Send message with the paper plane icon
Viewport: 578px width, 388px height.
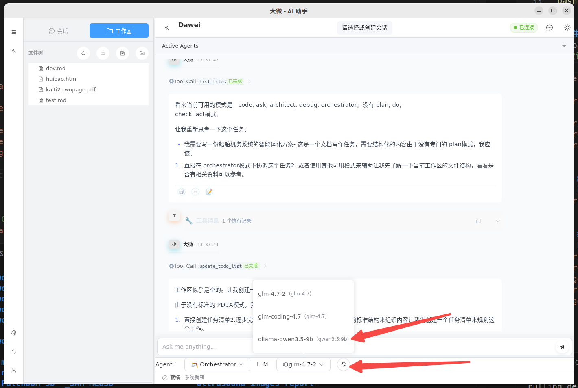click(562, 347)
